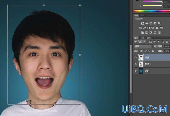Add an Exposure adjustment layer
Viewport: 170px width, 116px height.
pos(155,23)
